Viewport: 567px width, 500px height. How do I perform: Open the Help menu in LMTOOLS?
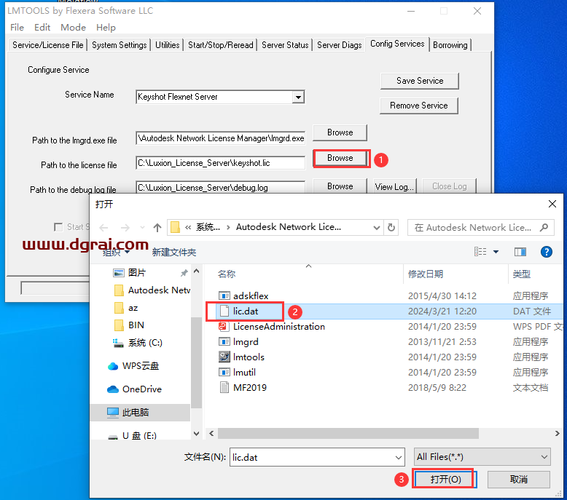pyautogui.click(x=106, y=28)
